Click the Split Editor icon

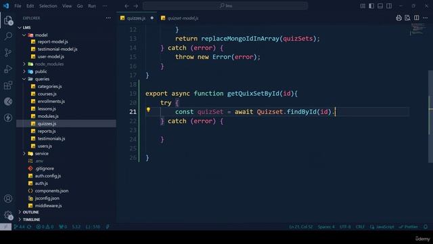tap(417, 18)
